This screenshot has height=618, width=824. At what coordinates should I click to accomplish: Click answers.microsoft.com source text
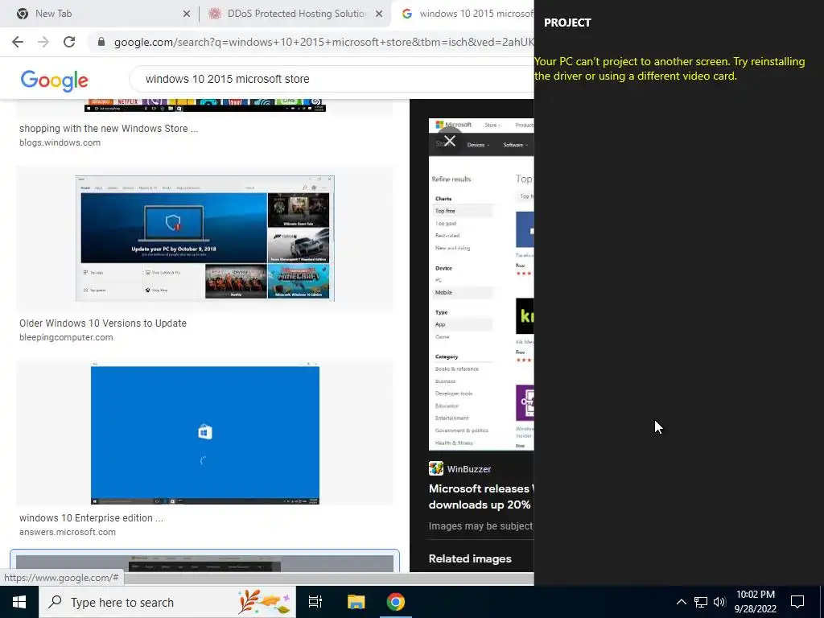68,533
